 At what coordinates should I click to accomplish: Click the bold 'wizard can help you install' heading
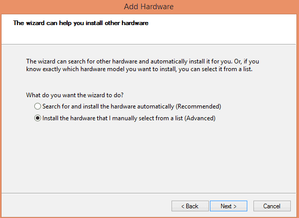tap(81, 23)
